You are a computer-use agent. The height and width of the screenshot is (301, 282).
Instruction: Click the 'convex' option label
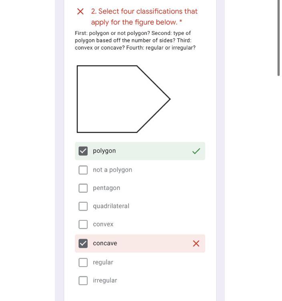(103, 224)
